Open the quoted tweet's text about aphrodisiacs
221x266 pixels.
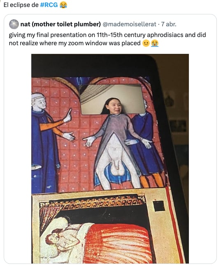[107, 39]
